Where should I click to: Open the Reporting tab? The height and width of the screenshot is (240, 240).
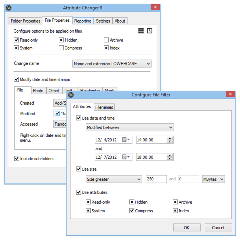83,21
